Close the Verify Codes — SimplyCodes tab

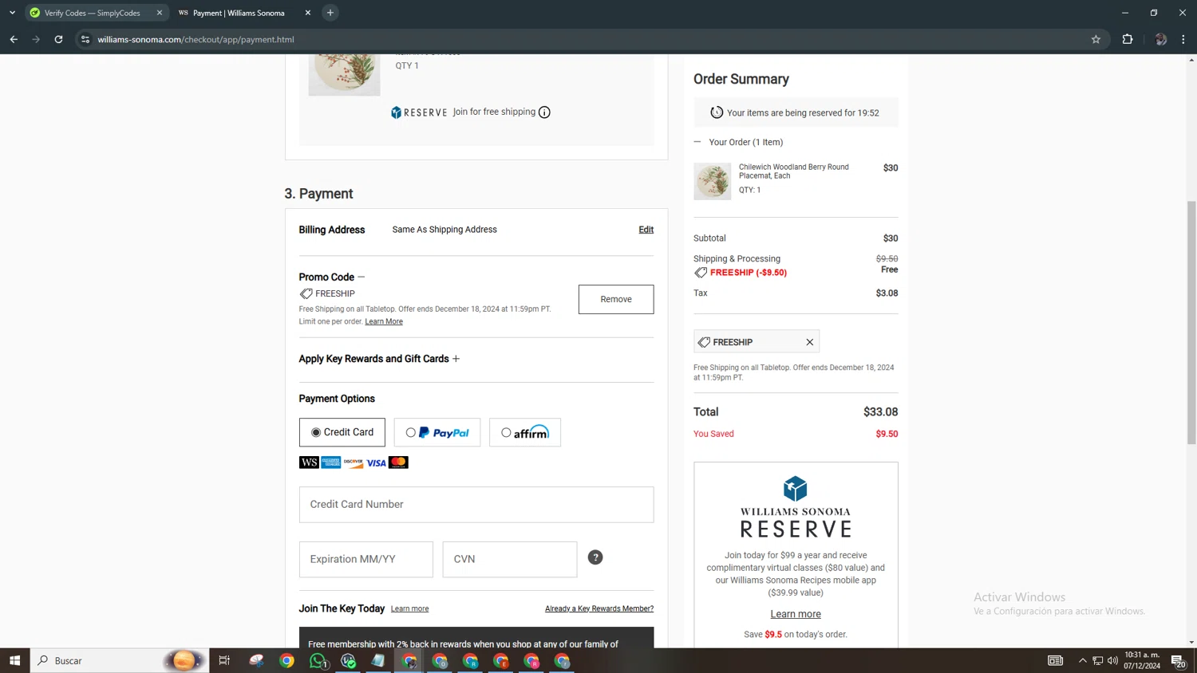click(x=160, y=13)
